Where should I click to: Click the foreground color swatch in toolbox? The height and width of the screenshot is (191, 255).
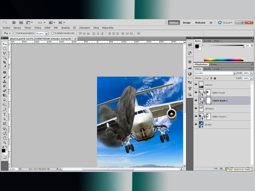pyautogui.click(x=4, y=150)
